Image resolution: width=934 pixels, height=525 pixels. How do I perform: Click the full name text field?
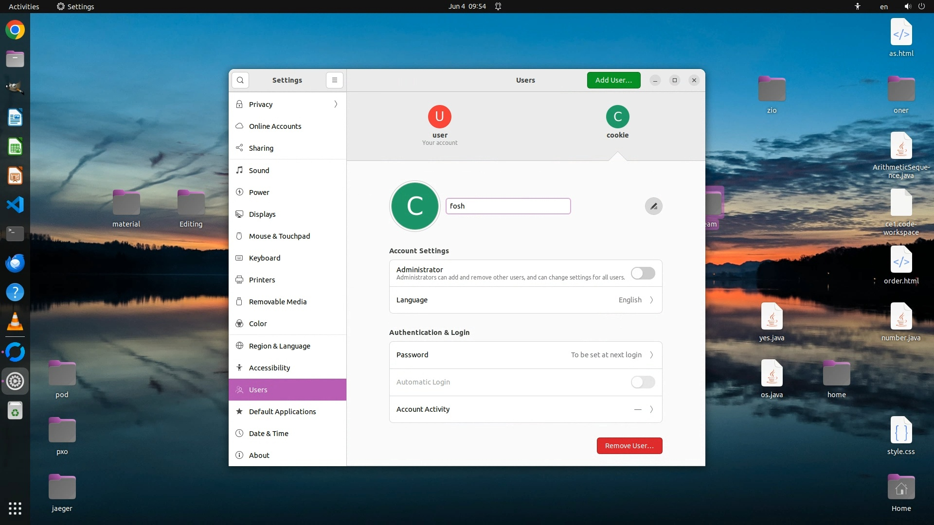click(508, 206)
